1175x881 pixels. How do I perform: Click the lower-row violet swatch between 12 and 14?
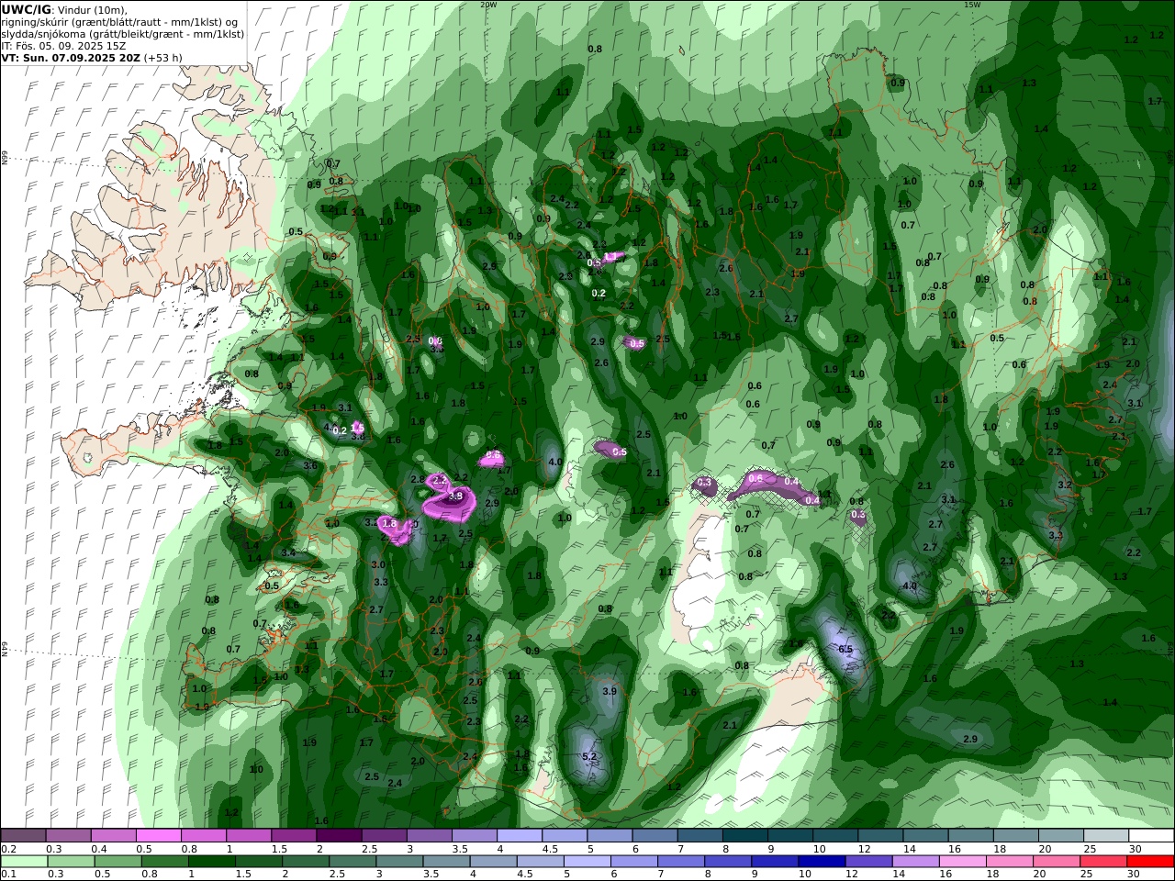pyautogui.click(x=868, y=862)
